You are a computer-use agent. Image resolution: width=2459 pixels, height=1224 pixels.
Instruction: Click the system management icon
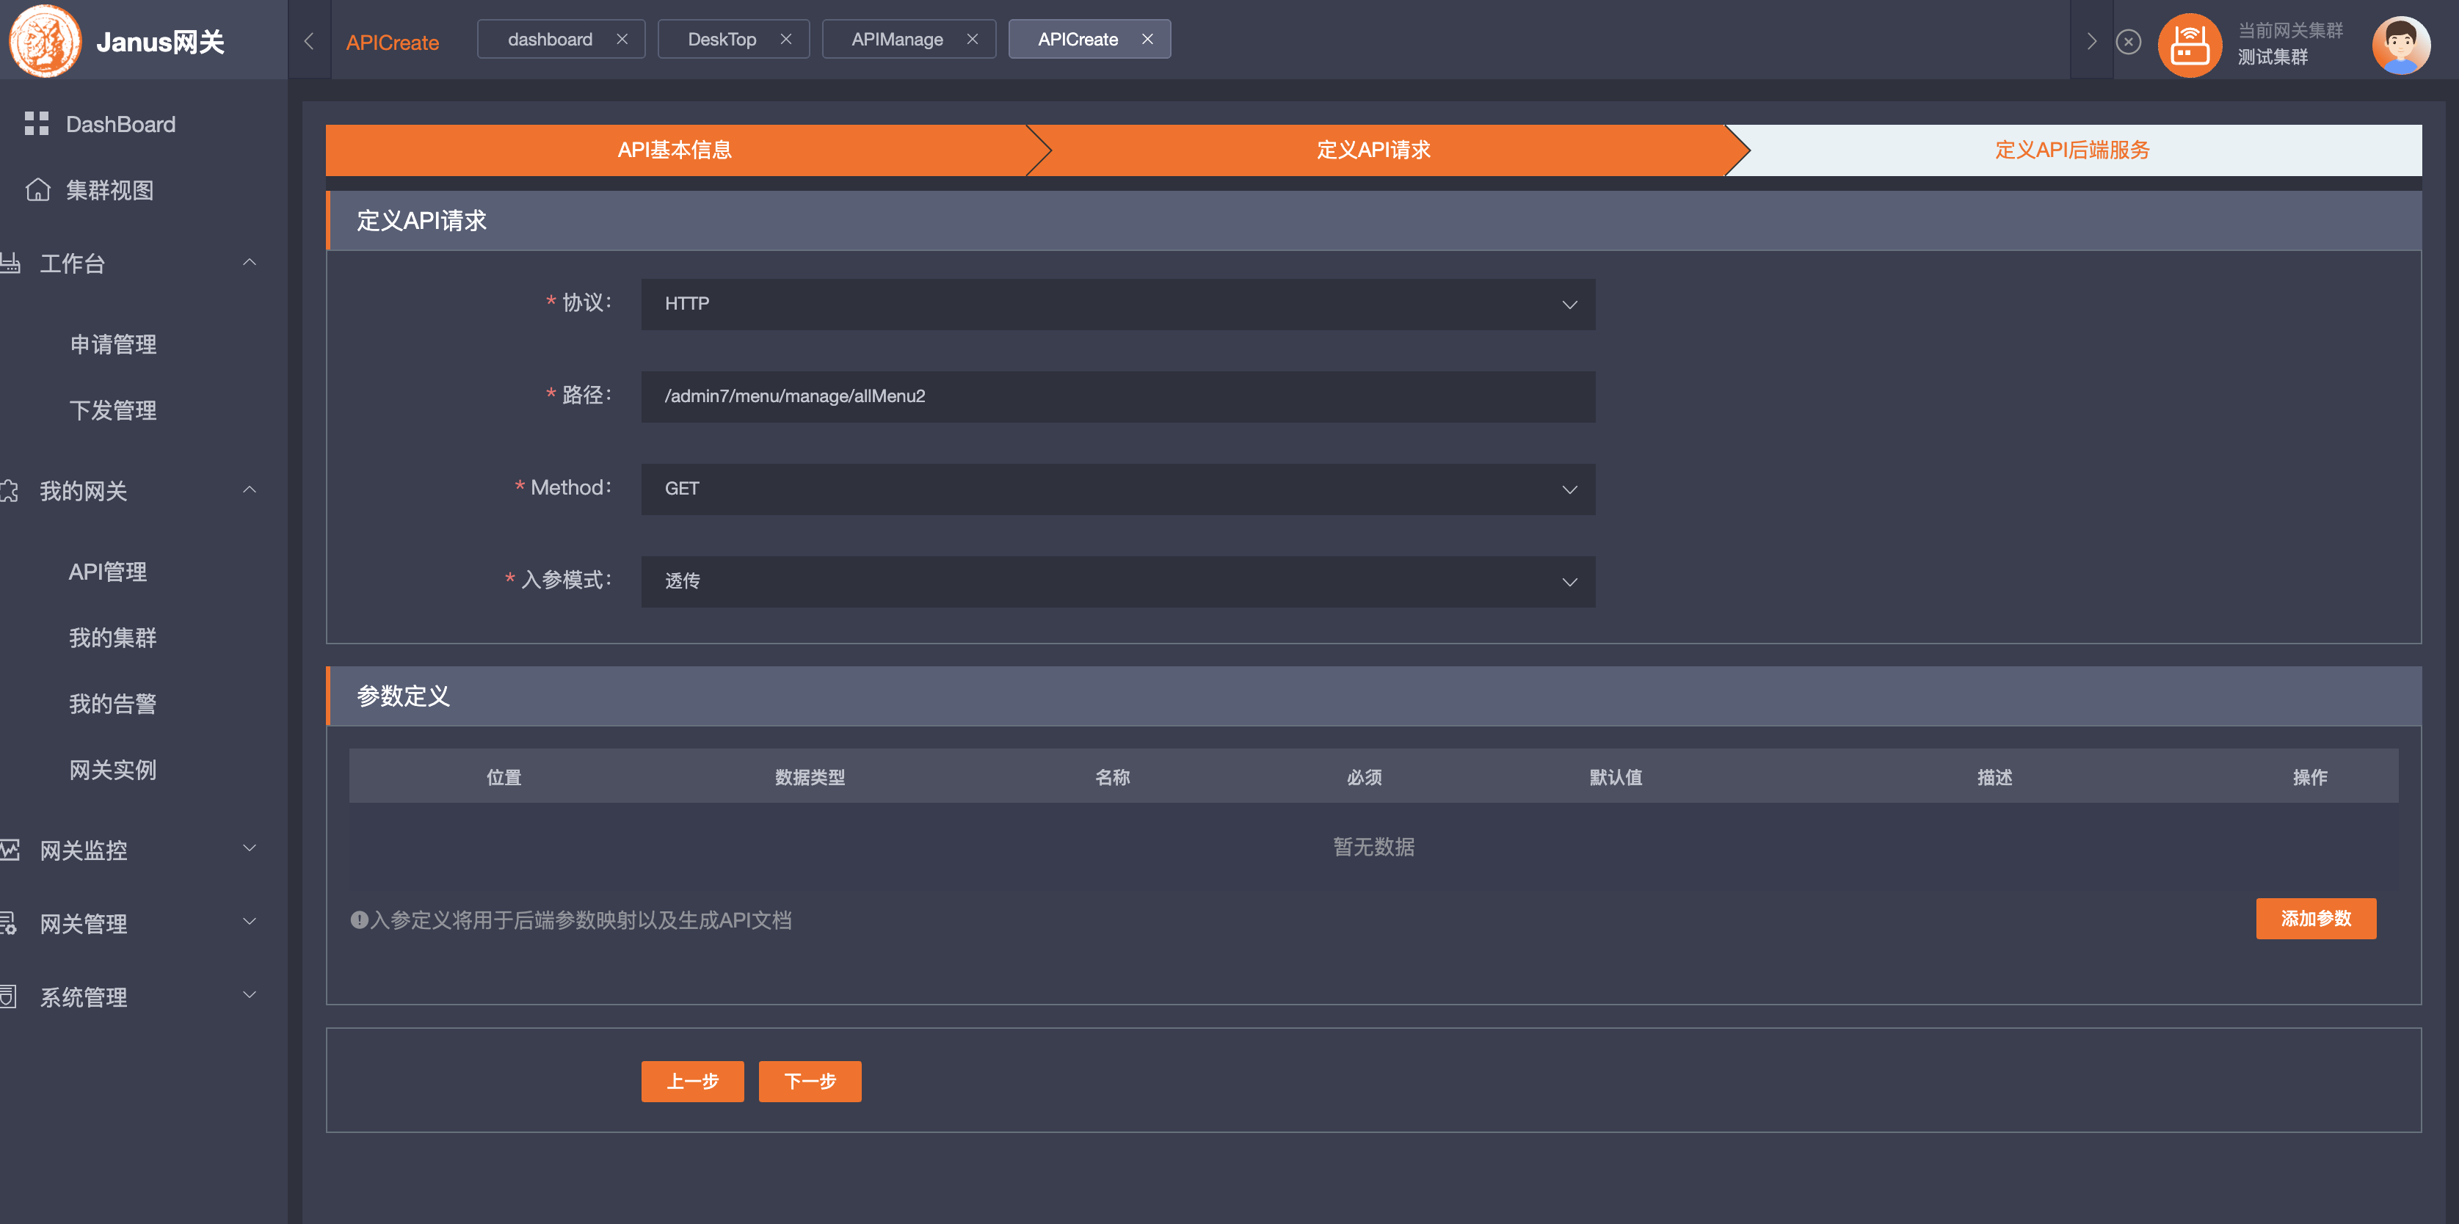(x=9, y=996)
